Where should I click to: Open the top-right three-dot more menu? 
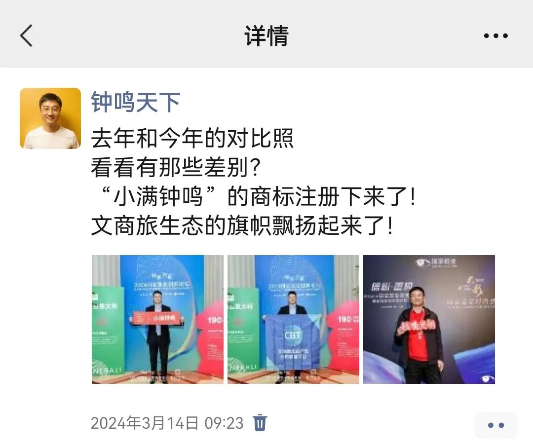(495, 36)
